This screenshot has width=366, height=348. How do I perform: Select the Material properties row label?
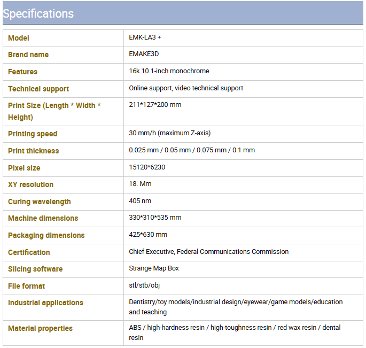click(x=40, y=328)
